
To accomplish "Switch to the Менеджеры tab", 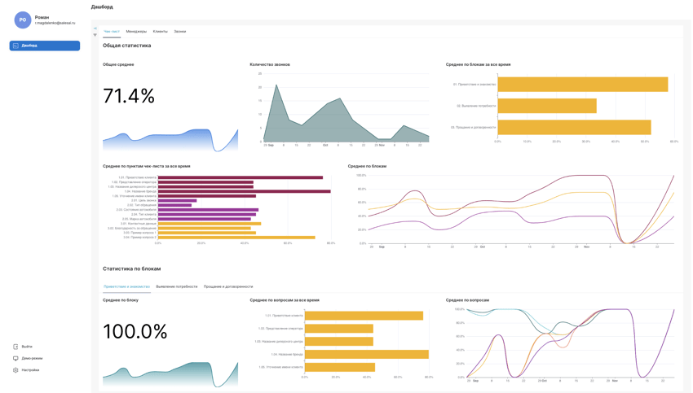I will (136, 32).
